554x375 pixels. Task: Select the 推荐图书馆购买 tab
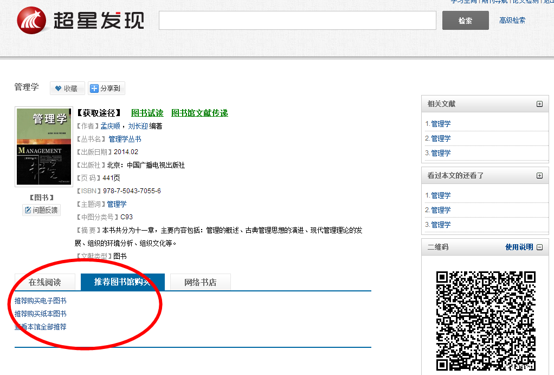(122, 282)
